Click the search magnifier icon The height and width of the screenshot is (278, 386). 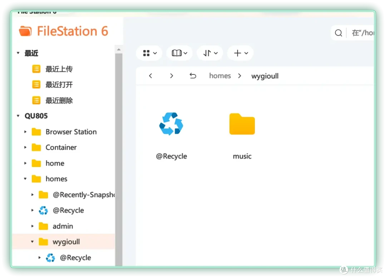pos(338,33)
